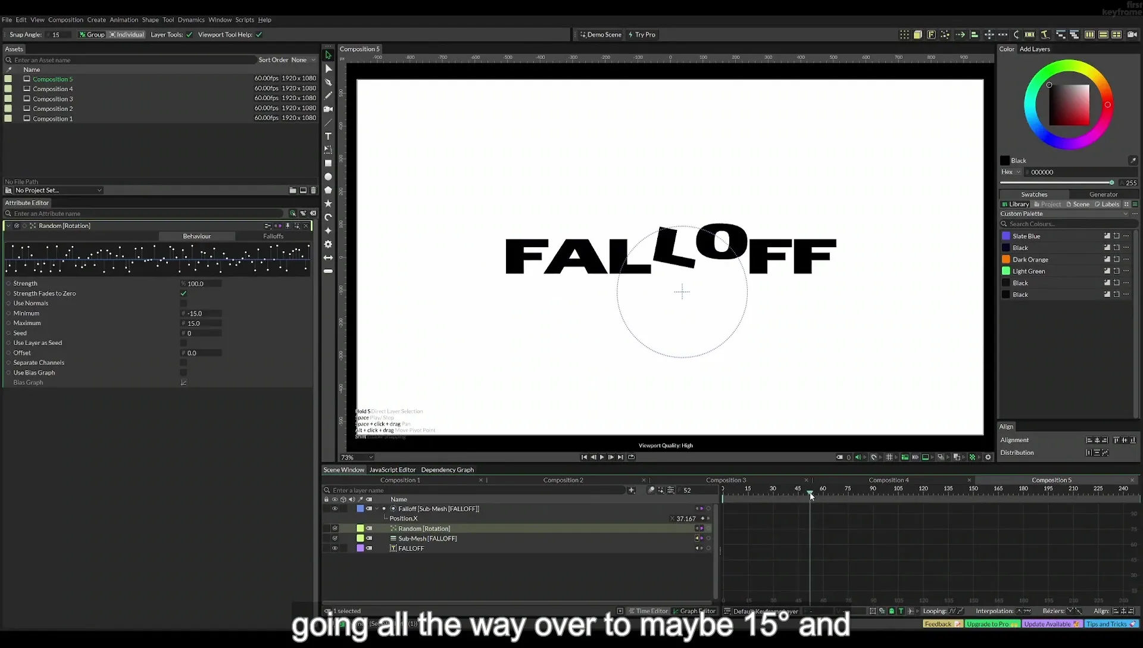Screen dimensions: 1143x648
Task: Open the Hex color mode dropdown
Action: tap(1011, 172)
